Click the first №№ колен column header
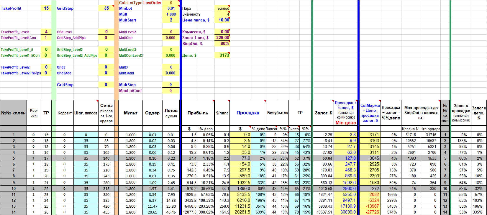 13,113
